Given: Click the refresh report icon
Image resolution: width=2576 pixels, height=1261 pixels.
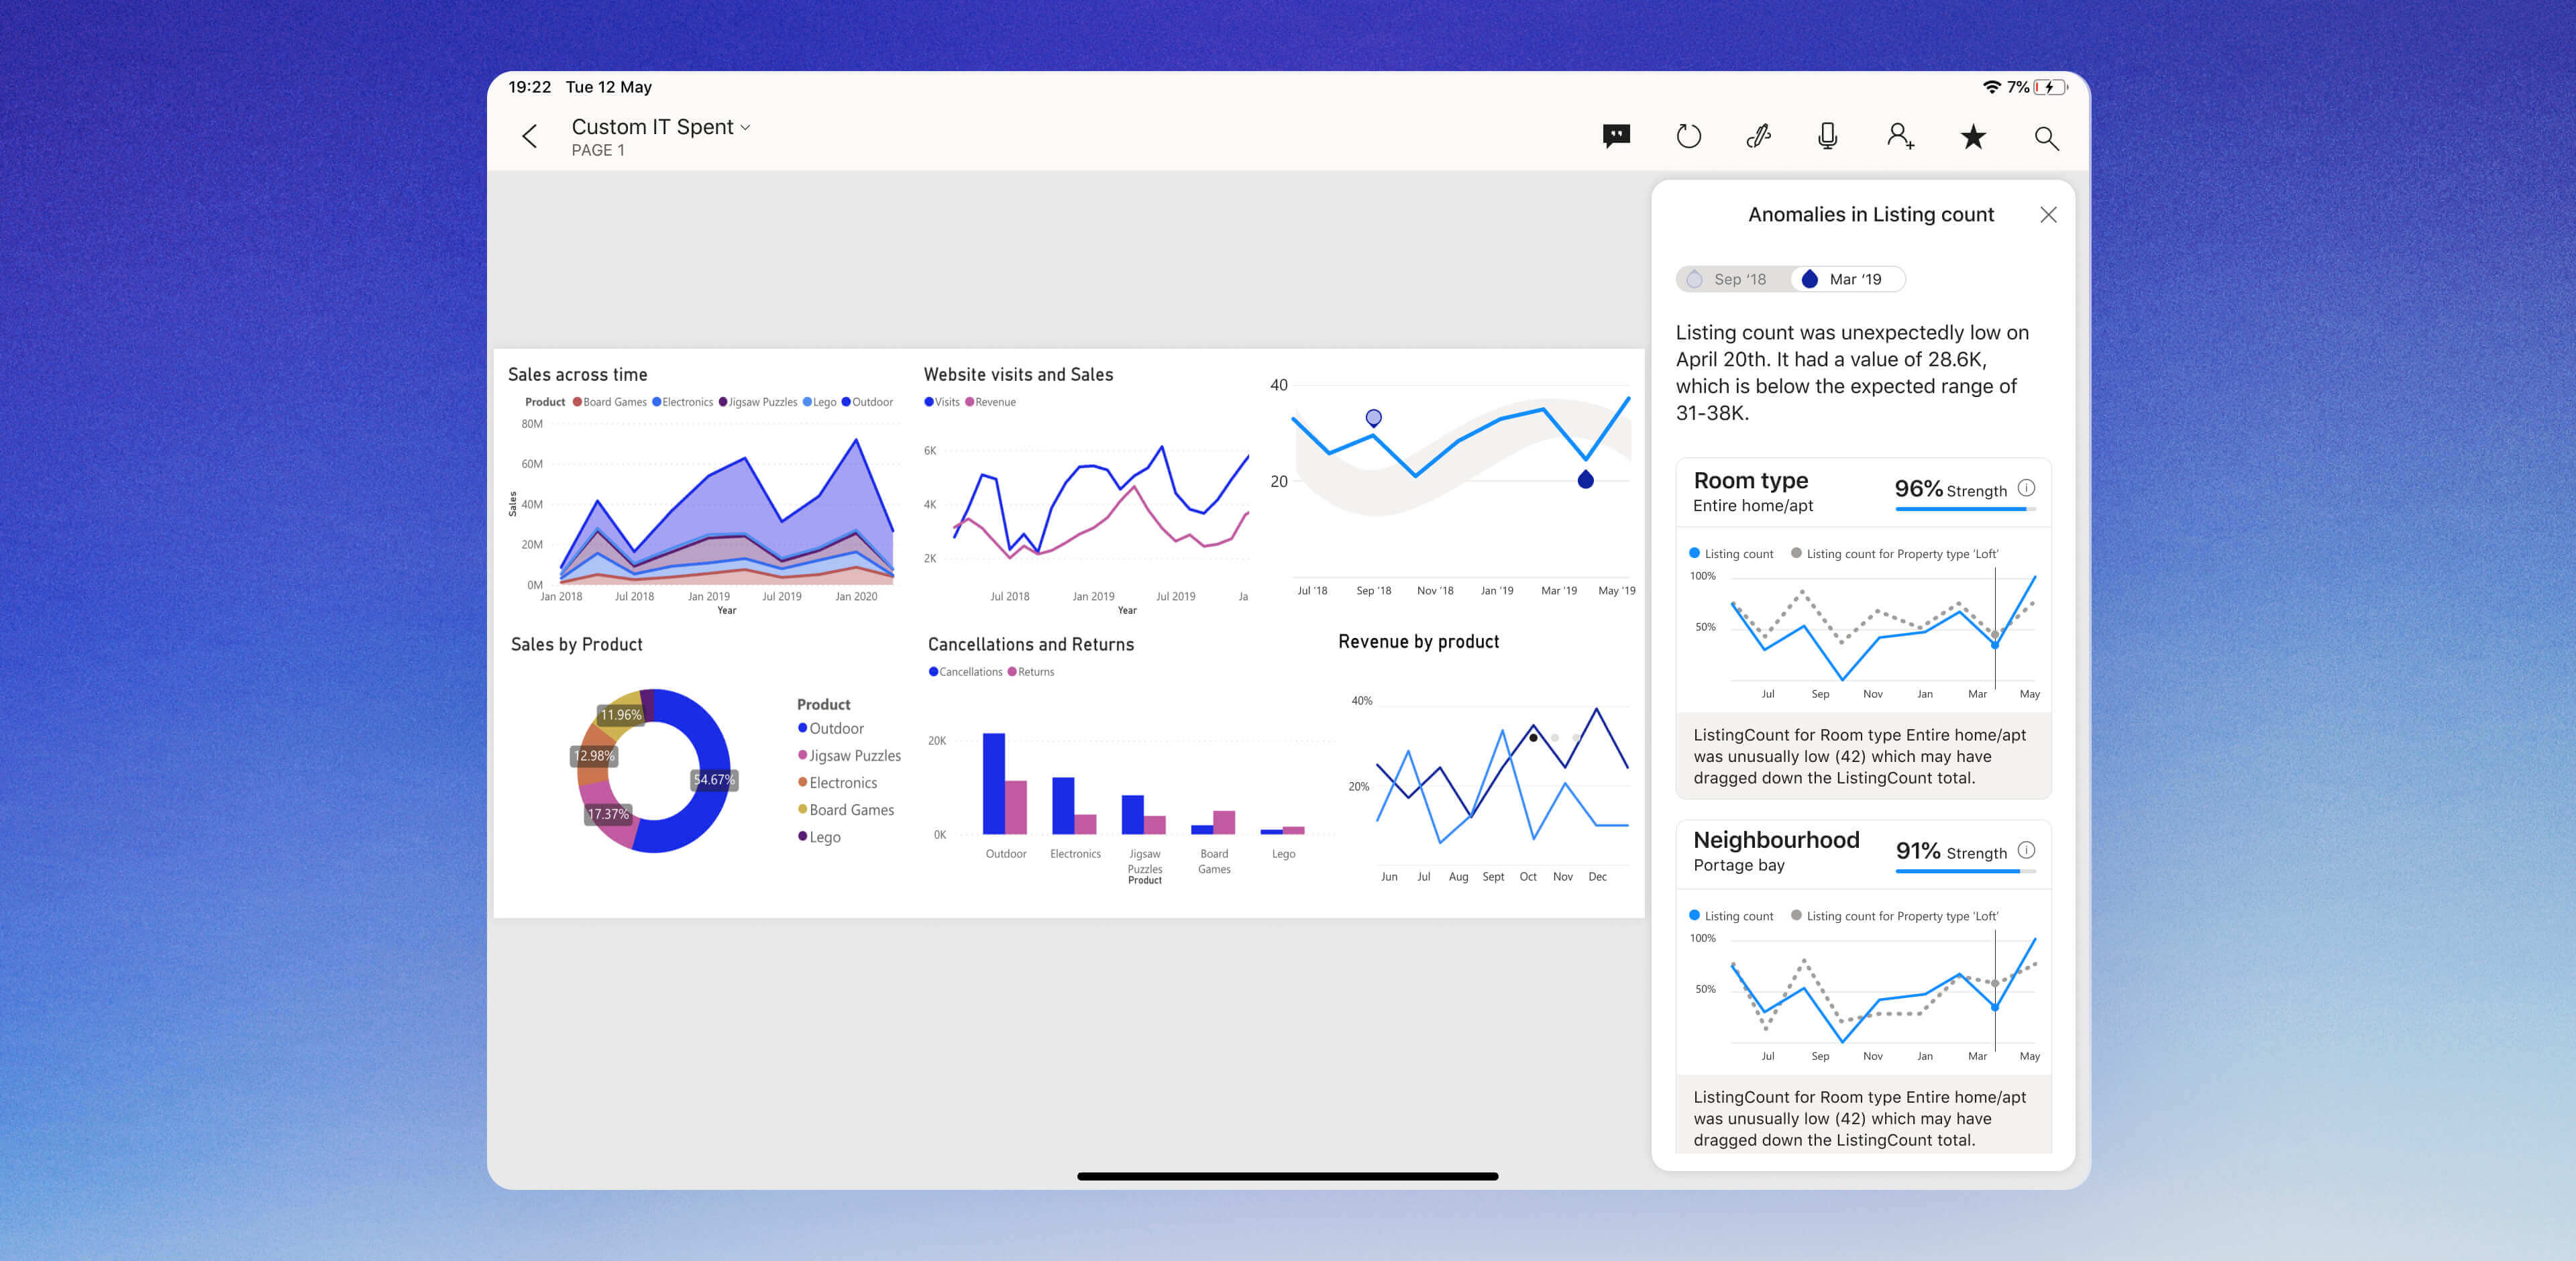Looking at the screenshot, I should tap(1688, 136).
